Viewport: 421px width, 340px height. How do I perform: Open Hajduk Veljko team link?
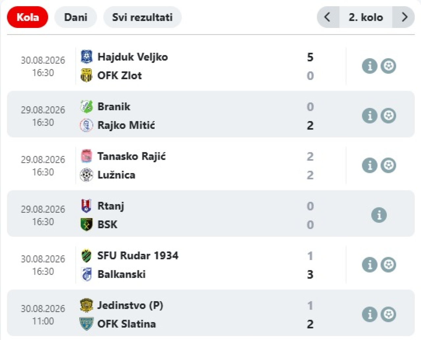click(x=133, y=57)
